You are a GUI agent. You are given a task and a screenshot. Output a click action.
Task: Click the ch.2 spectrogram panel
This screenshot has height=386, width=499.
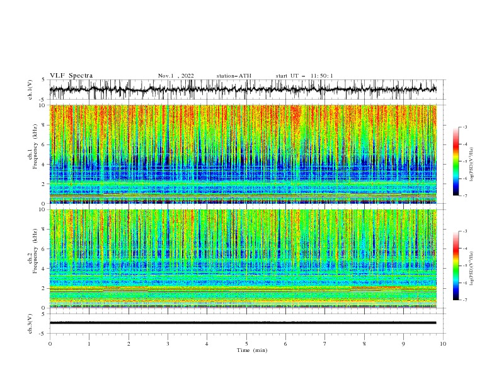coord(243,259)
